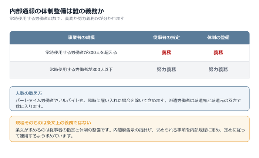Click the cell 常時使用する労働者が300人以下
This screenshot has height=158, width=259.
[x=81, y=69]
